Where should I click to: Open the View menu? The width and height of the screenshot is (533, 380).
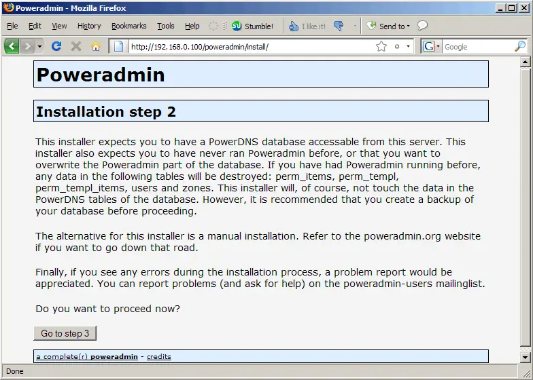pyautogui.click(x=59, y=26)
